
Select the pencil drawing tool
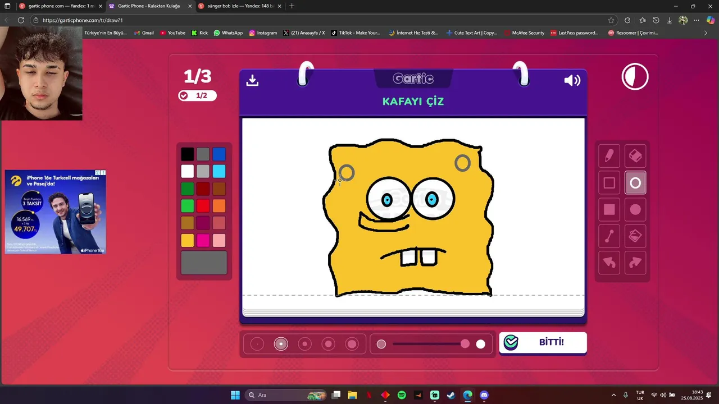609,156
